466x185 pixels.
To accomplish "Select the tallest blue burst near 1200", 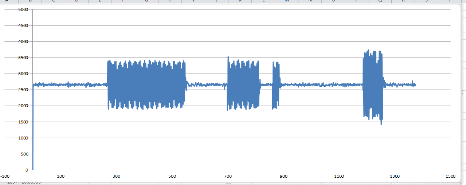I will coord(373,87).
